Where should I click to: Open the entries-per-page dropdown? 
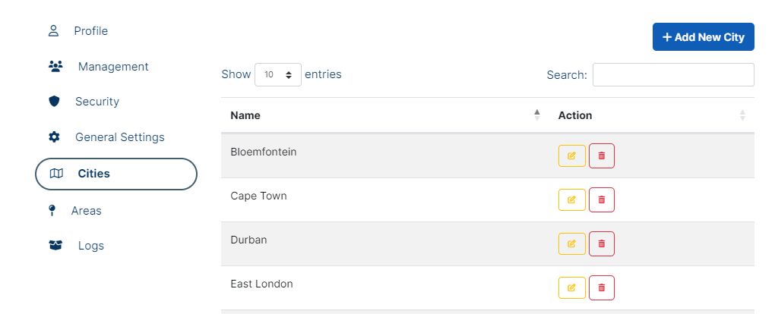point(278,74)
